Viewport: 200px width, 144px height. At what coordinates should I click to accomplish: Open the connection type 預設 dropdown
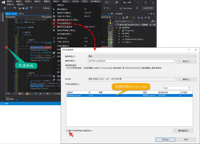click(142, 56)
